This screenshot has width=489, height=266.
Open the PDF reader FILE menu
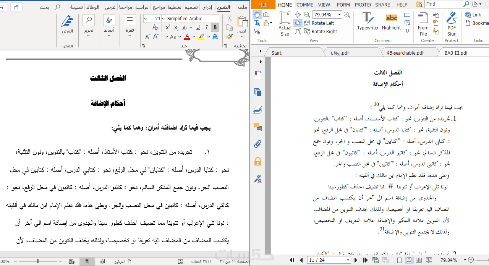click(x=263, y=5)
